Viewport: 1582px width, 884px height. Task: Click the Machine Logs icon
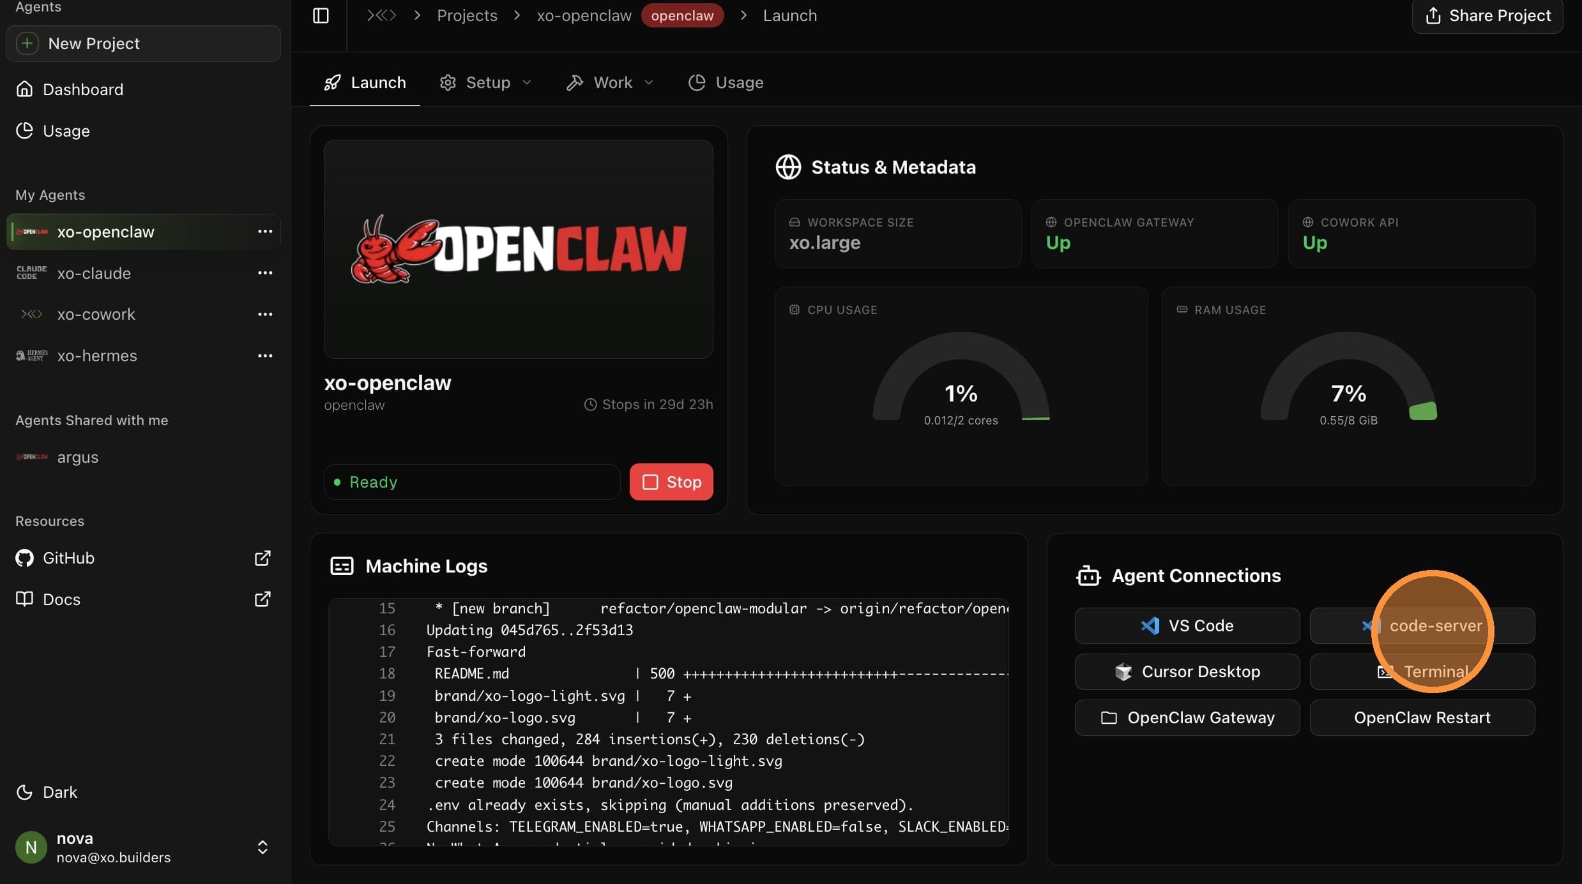click(342, 566)
